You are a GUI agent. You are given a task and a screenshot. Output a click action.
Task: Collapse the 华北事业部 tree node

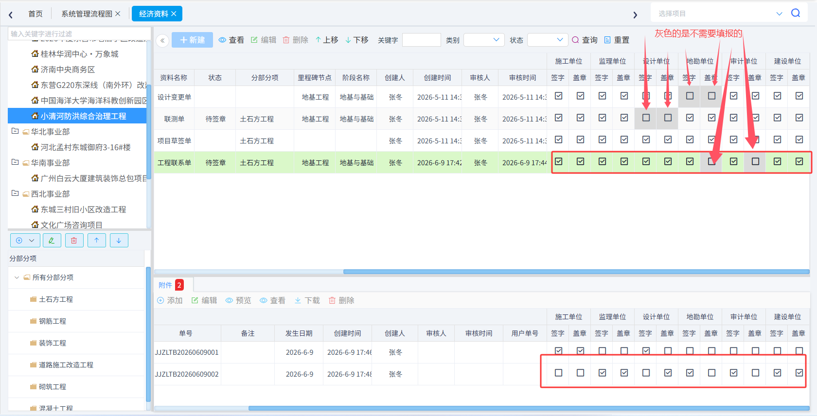(x=15, y=131)
